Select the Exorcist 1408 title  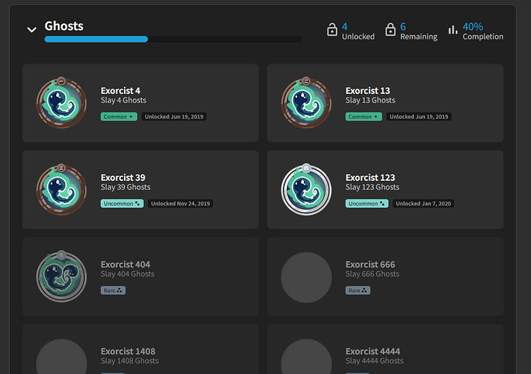click(x=128, y=352)
